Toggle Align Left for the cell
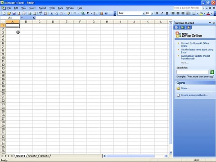Screen dimensions: 216x162 [x=173, y=13]
